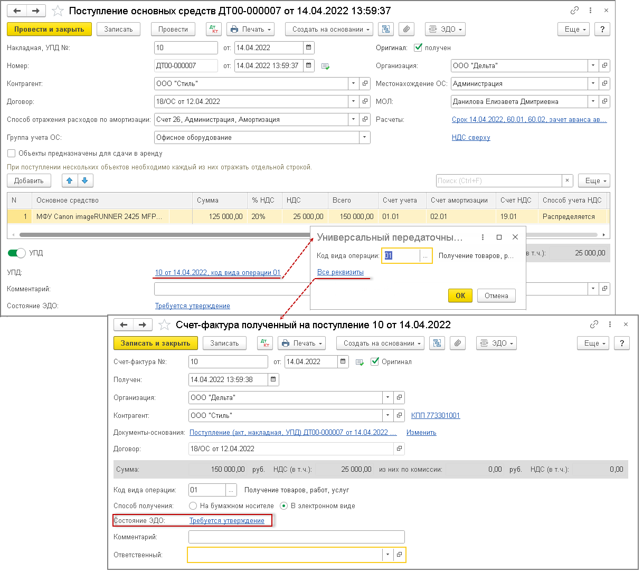Expand Контрагент dropdown in invoice window
This screenshot has height=572, width=643.
pyautogui.click(x=388, y=416)
